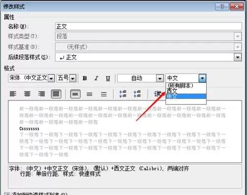Align paragraph text right
Screen dimensions: 247x195
[x=42, y=94]
